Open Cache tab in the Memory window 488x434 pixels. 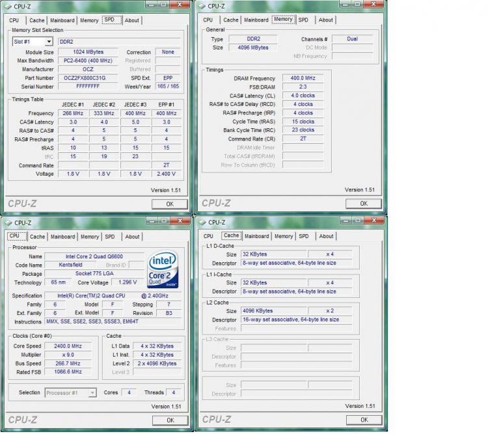pos(230,20)
